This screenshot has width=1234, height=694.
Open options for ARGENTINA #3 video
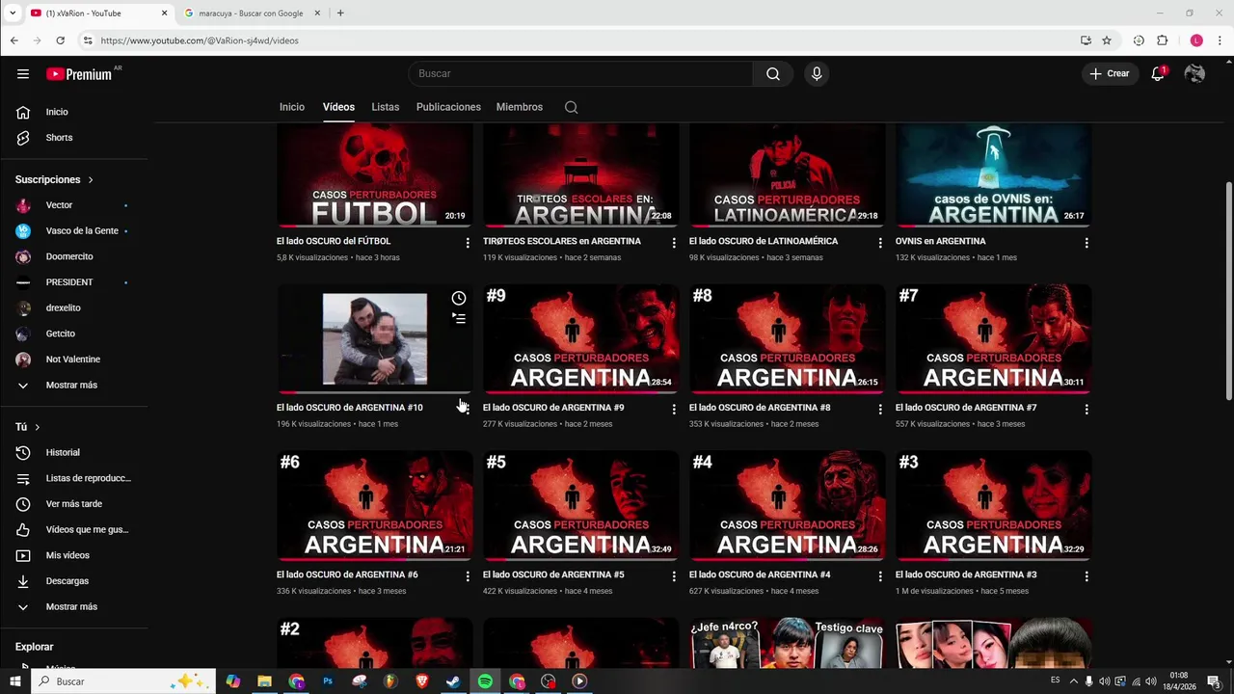1086,576
